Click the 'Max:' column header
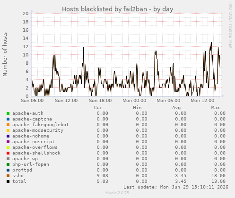 [217, 108]
